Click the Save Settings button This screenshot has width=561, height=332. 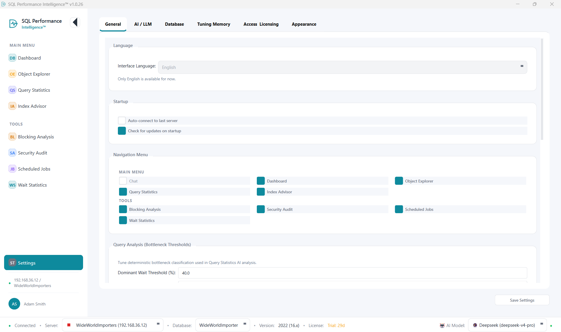point(522,300)
